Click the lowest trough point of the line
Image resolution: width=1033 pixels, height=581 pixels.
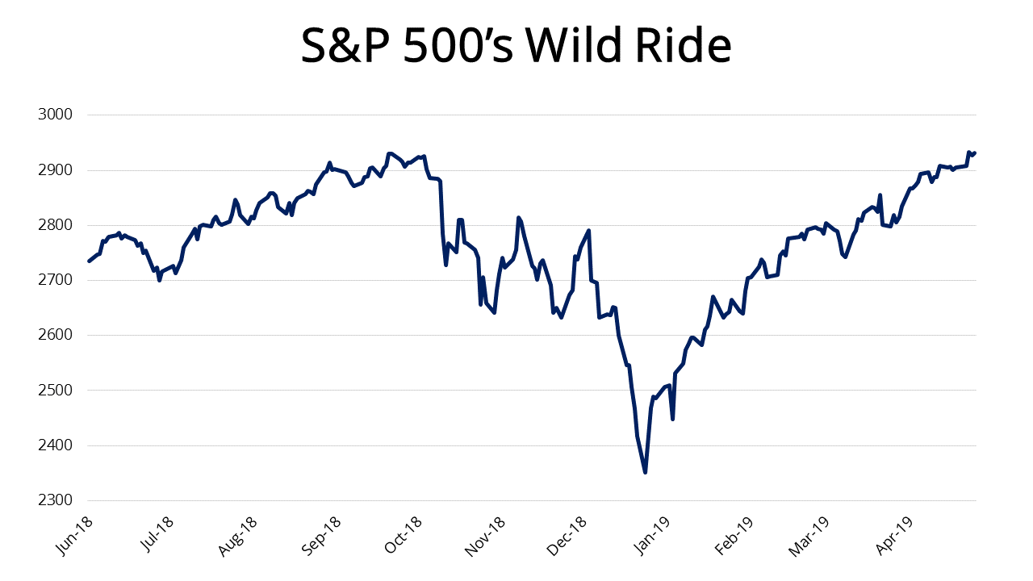point(645,472)
